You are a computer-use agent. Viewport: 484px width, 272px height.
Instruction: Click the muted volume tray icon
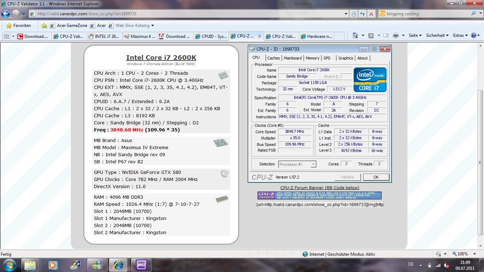(447, 265)
